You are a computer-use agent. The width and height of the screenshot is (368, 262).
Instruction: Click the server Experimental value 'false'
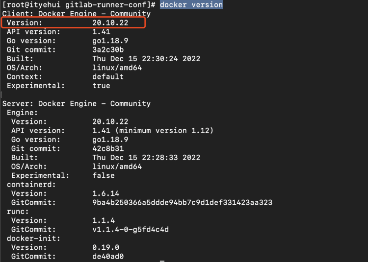pyautogui.click(x=104, y=176)
